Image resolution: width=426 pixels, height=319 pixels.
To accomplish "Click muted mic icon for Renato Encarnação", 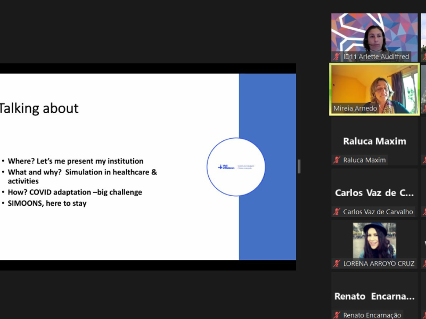I will 337,315.
